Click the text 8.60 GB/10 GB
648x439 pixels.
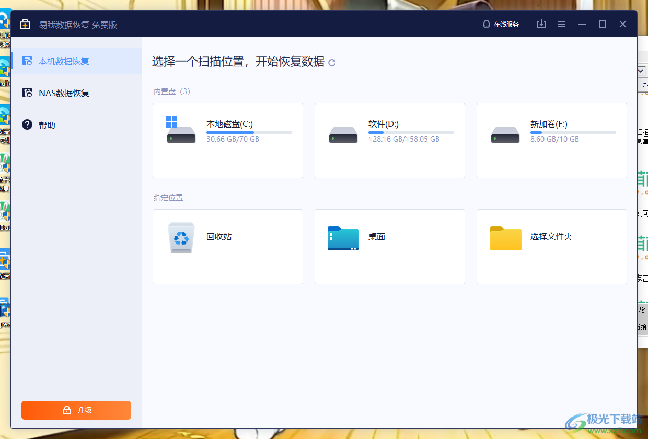point(554,140)
